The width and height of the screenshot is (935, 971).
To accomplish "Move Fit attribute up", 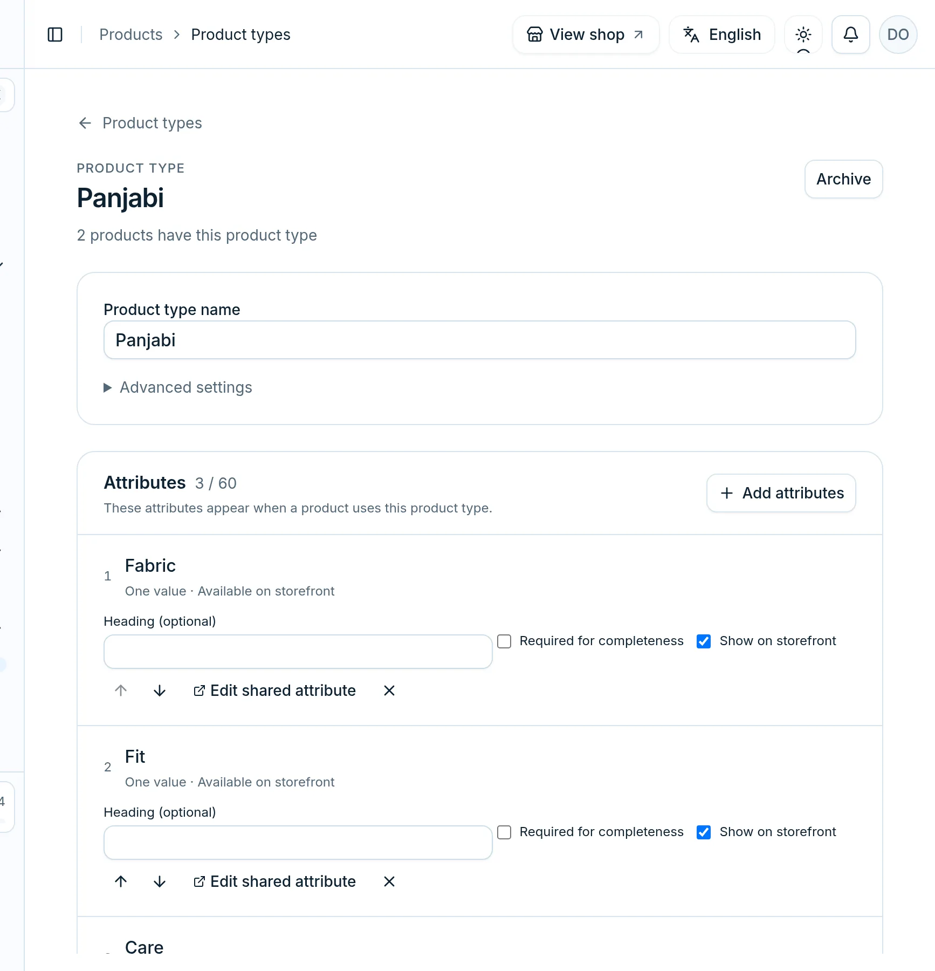I will pos(121,881).
